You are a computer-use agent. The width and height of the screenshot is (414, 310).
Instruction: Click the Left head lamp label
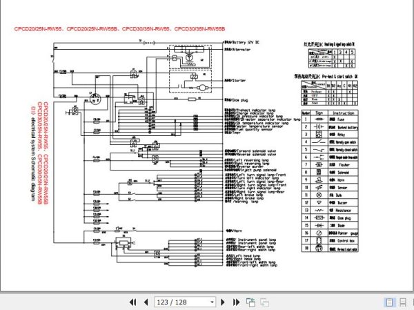point(243,256)
